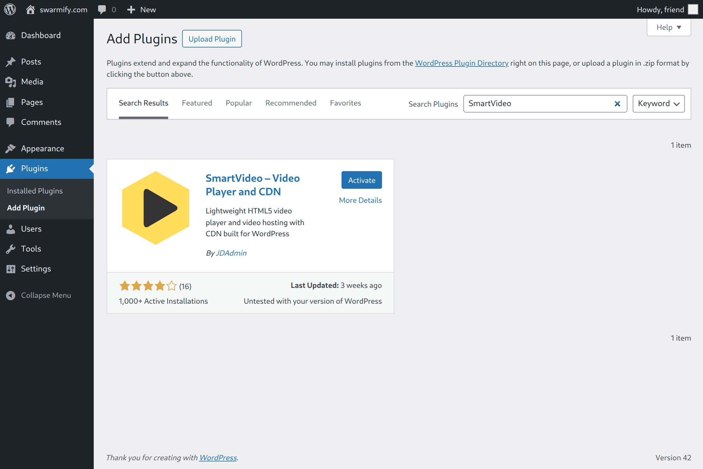The height and width of the screenshot is (469, 703).
Task: Click the New (+) icon in admin bar
Action: pos(131,9)
